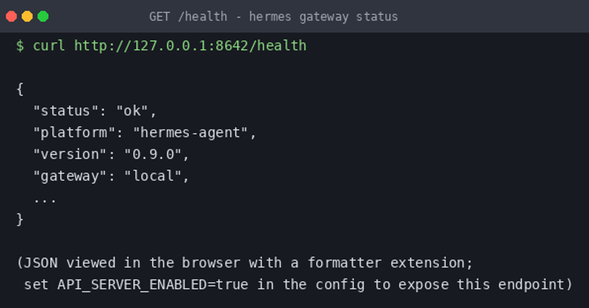Click the API_SERVER_ENABLED=true text
The height and width of the screenshot is (308, 589).
tap(153, 285)
